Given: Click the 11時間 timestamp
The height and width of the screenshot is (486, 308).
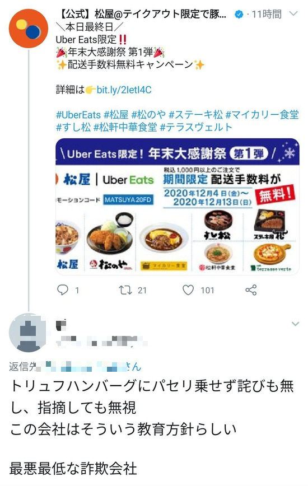Looking at the screenshot, I should point(267,14).
